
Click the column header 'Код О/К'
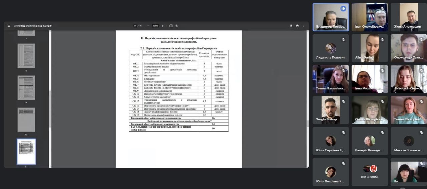click(x=136, y=54)
